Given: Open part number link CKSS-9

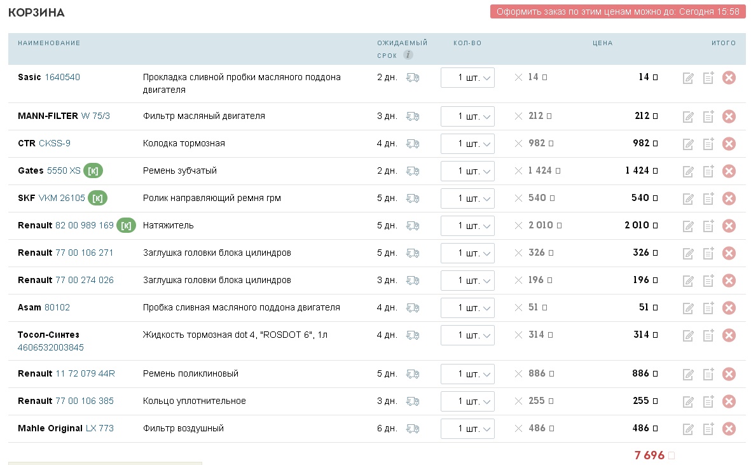Looking at the screenshot, I should coord(55,143).
